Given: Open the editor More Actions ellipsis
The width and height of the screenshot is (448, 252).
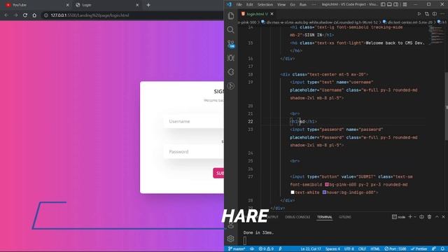Looking at the screenshot, I should [442, 14].
